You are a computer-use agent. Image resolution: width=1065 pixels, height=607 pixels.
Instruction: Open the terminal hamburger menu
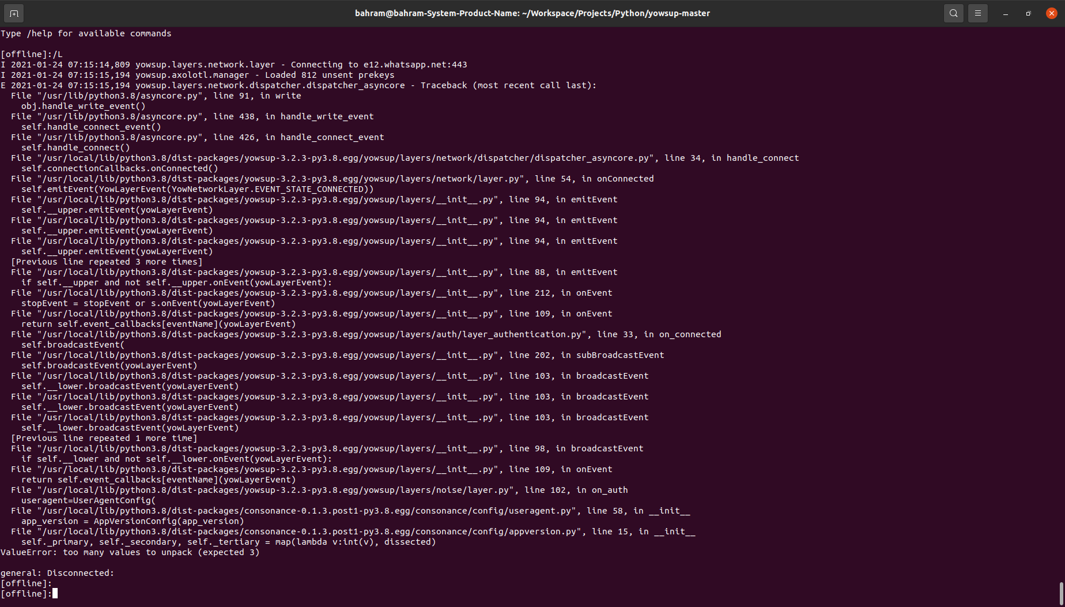coord(978,13)
